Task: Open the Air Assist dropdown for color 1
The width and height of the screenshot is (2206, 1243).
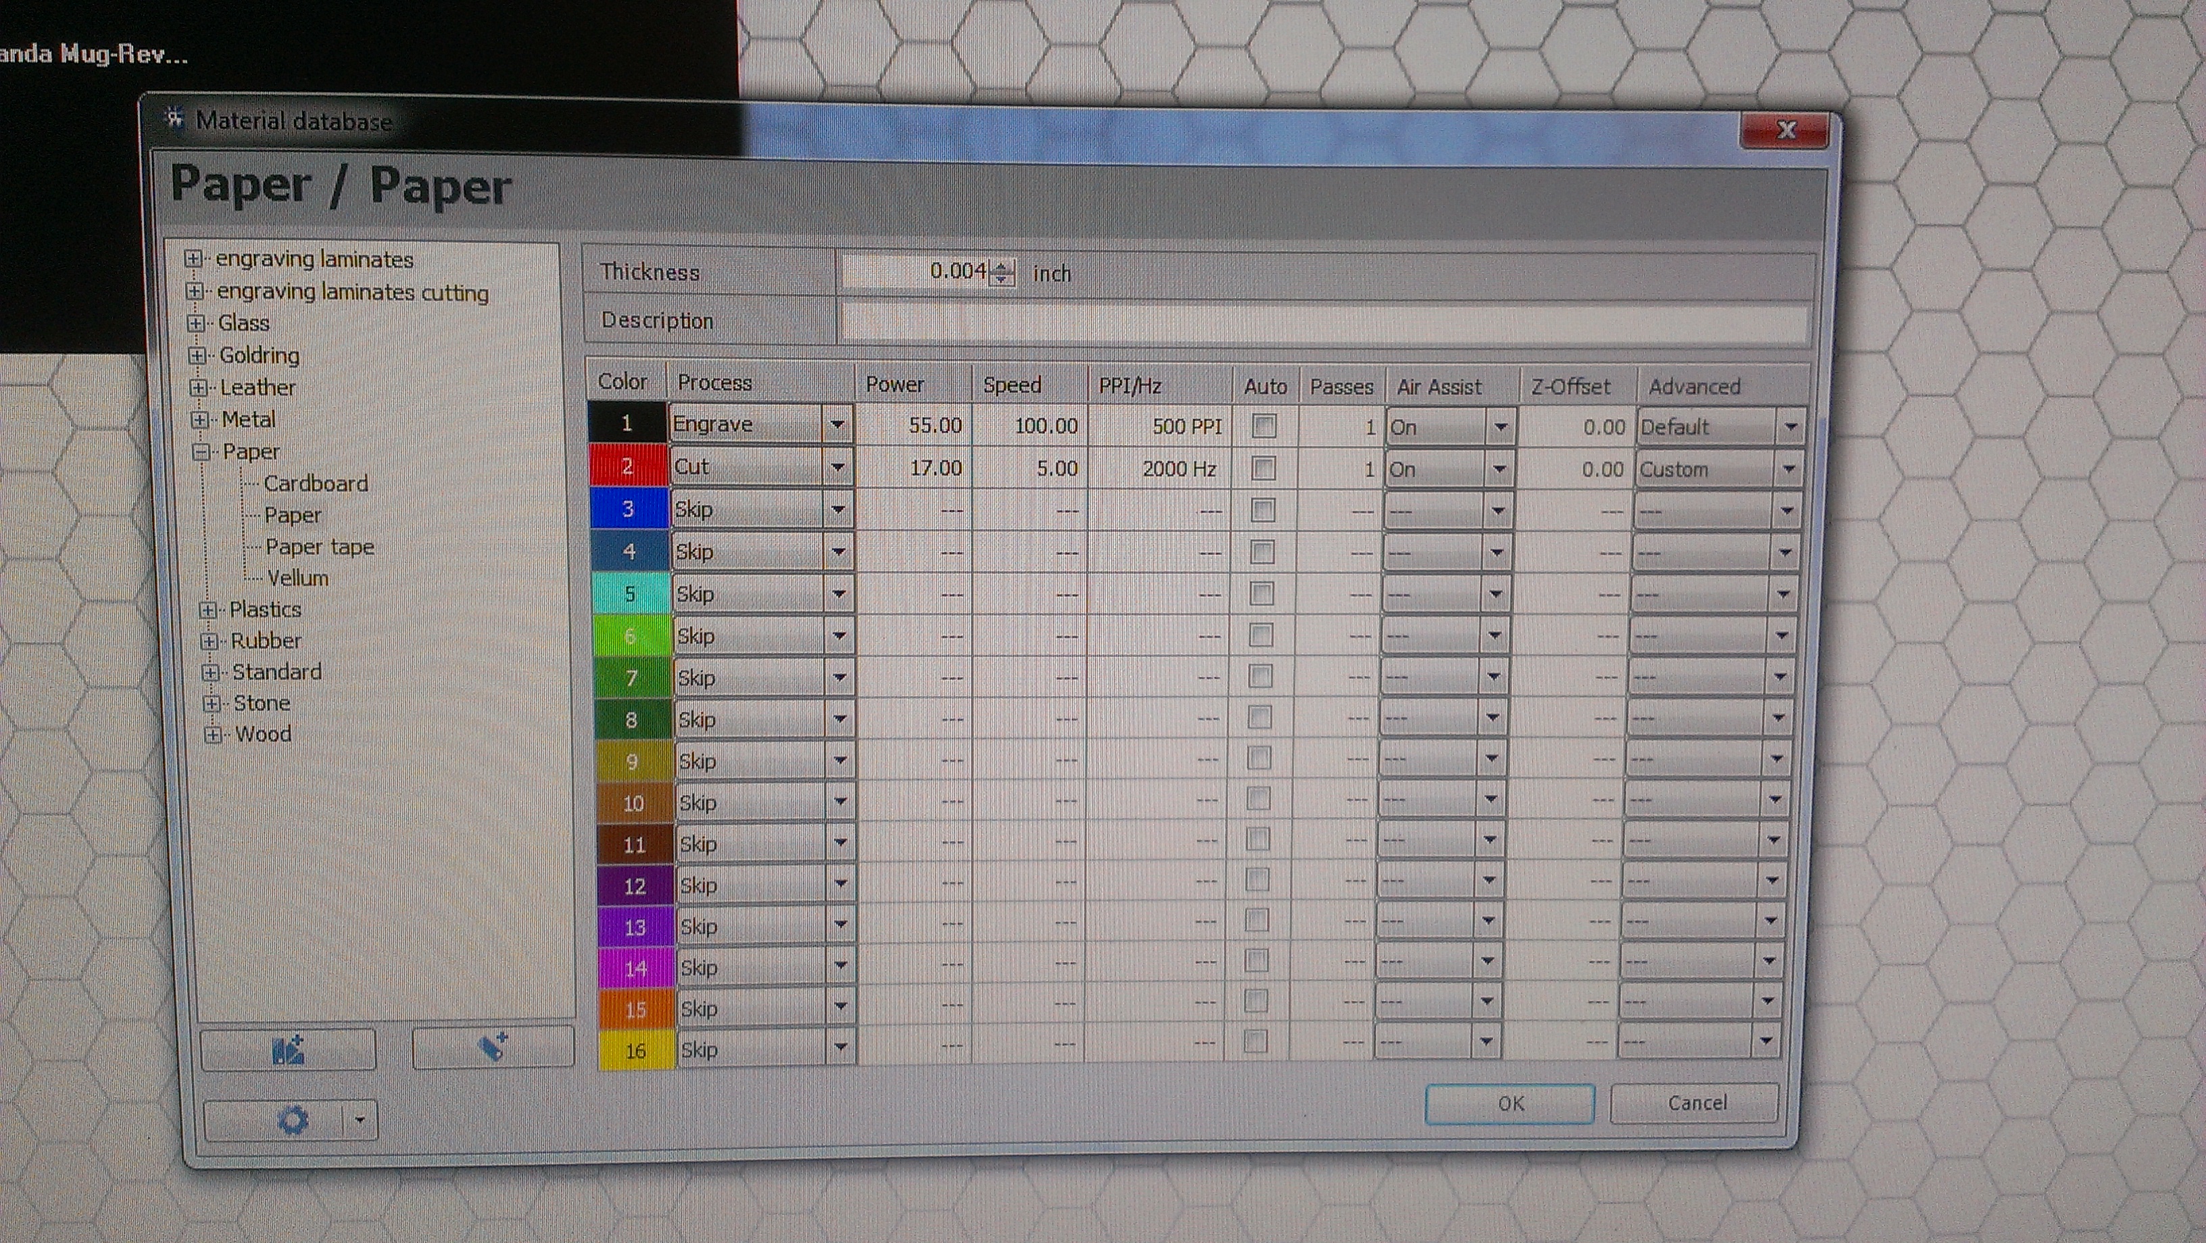Action: [1500, 427]
